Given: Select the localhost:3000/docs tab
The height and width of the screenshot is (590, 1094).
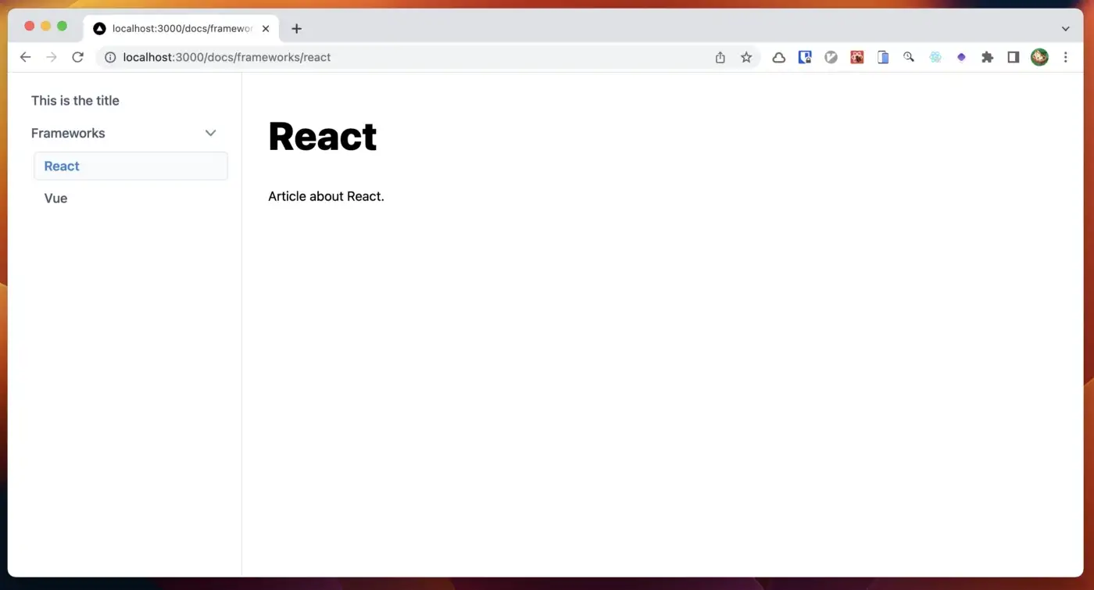Looking at the screenshot, I should (181, 29).
